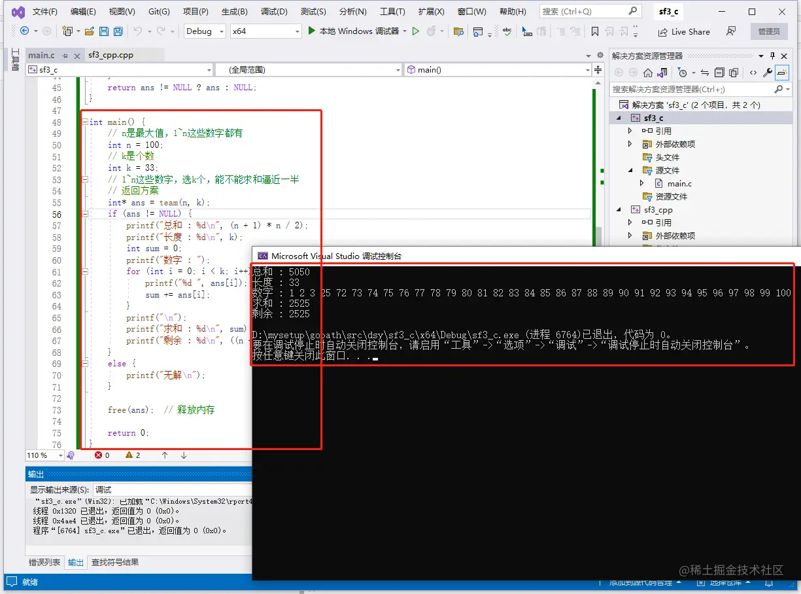This screenshot has height=594, width=801.
Task: Click the preview selected items icon
Action: tap(783, 73)
